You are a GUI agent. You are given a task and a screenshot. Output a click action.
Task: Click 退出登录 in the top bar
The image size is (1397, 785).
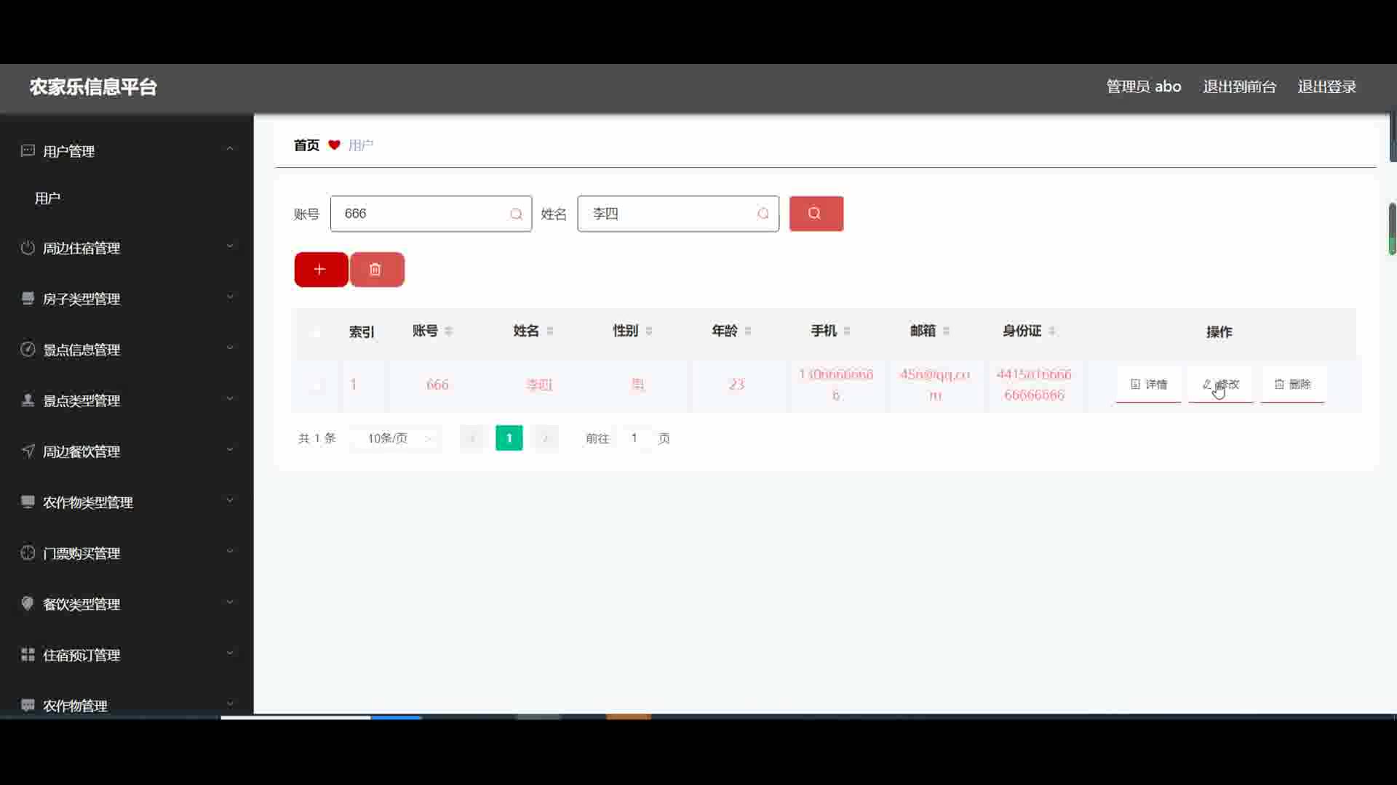[x=1326, y=86]
